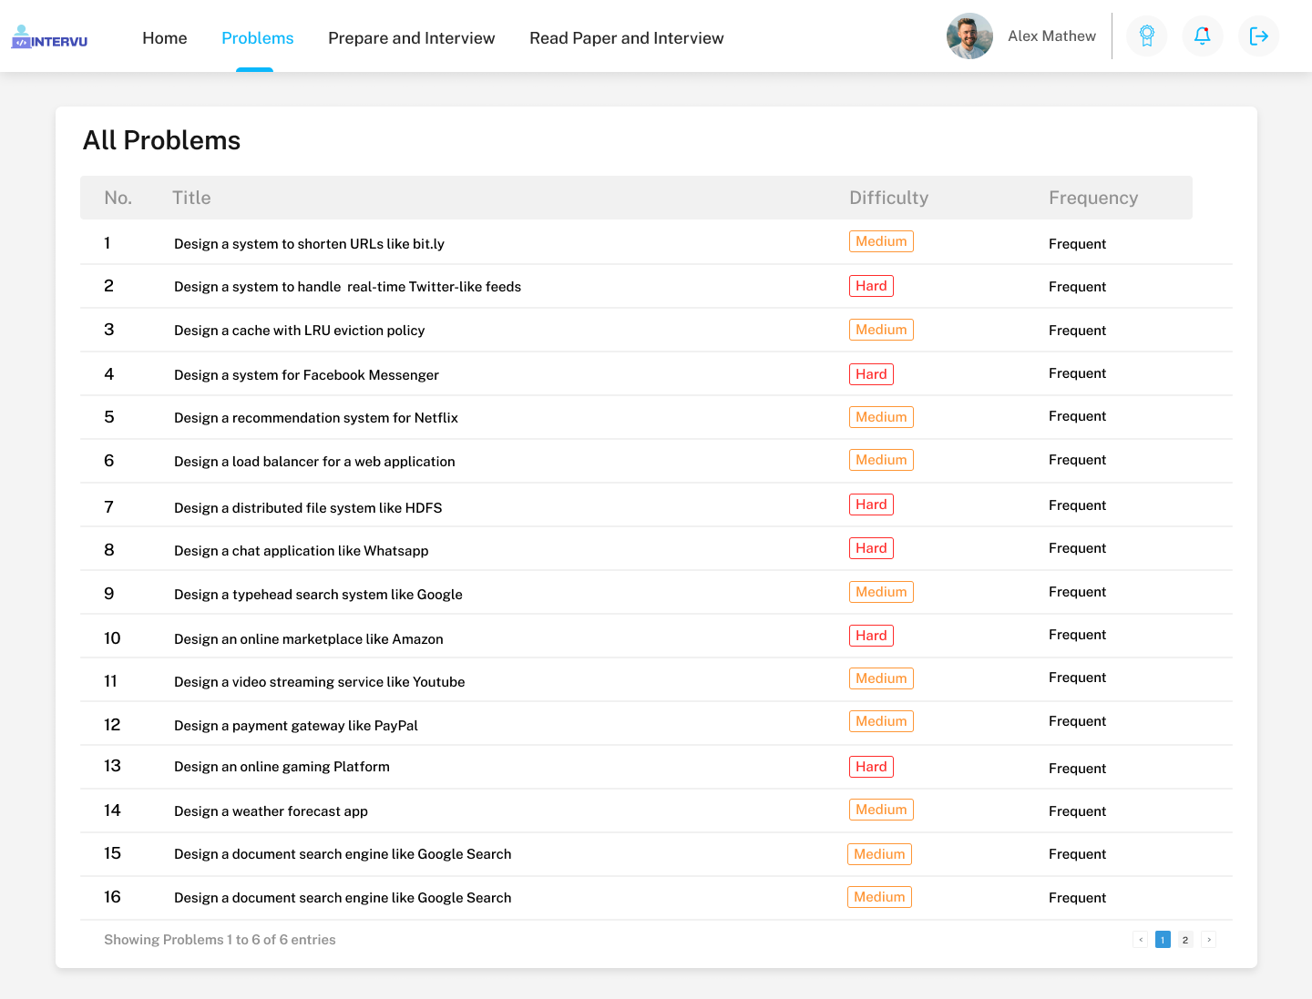Open problem 'Design a system to shorten URLs like bit.ly'
This screenshot has width=1312, height=999.
(309, 244)
